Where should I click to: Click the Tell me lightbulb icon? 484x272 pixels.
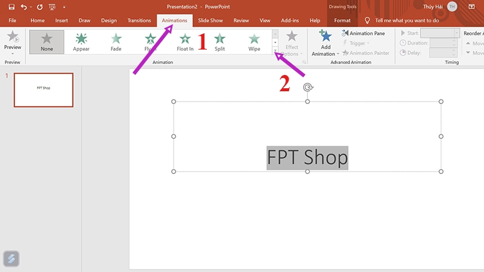pos(367,21)
